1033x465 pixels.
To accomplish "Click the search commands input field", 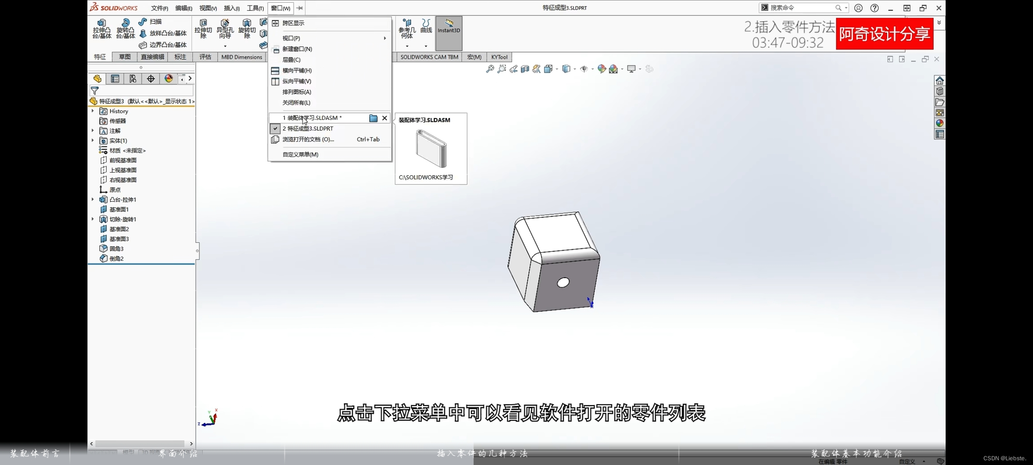I will (801, 8).
